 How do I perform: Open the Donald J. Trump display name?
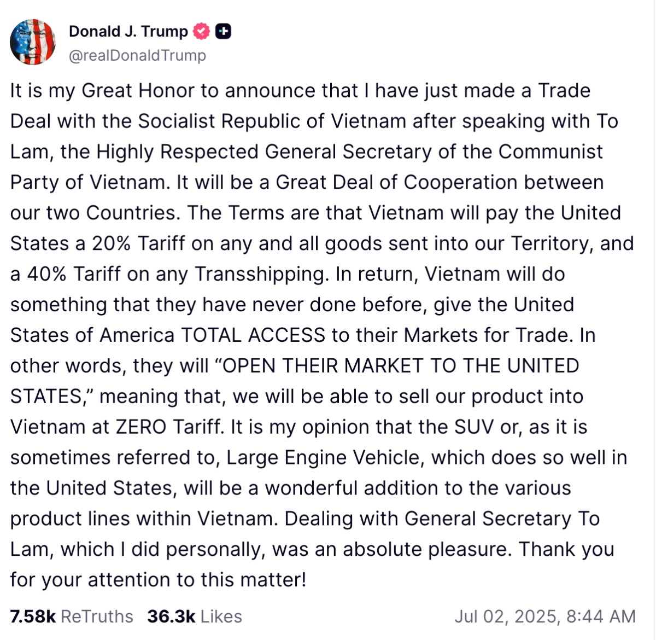[128, 32]
